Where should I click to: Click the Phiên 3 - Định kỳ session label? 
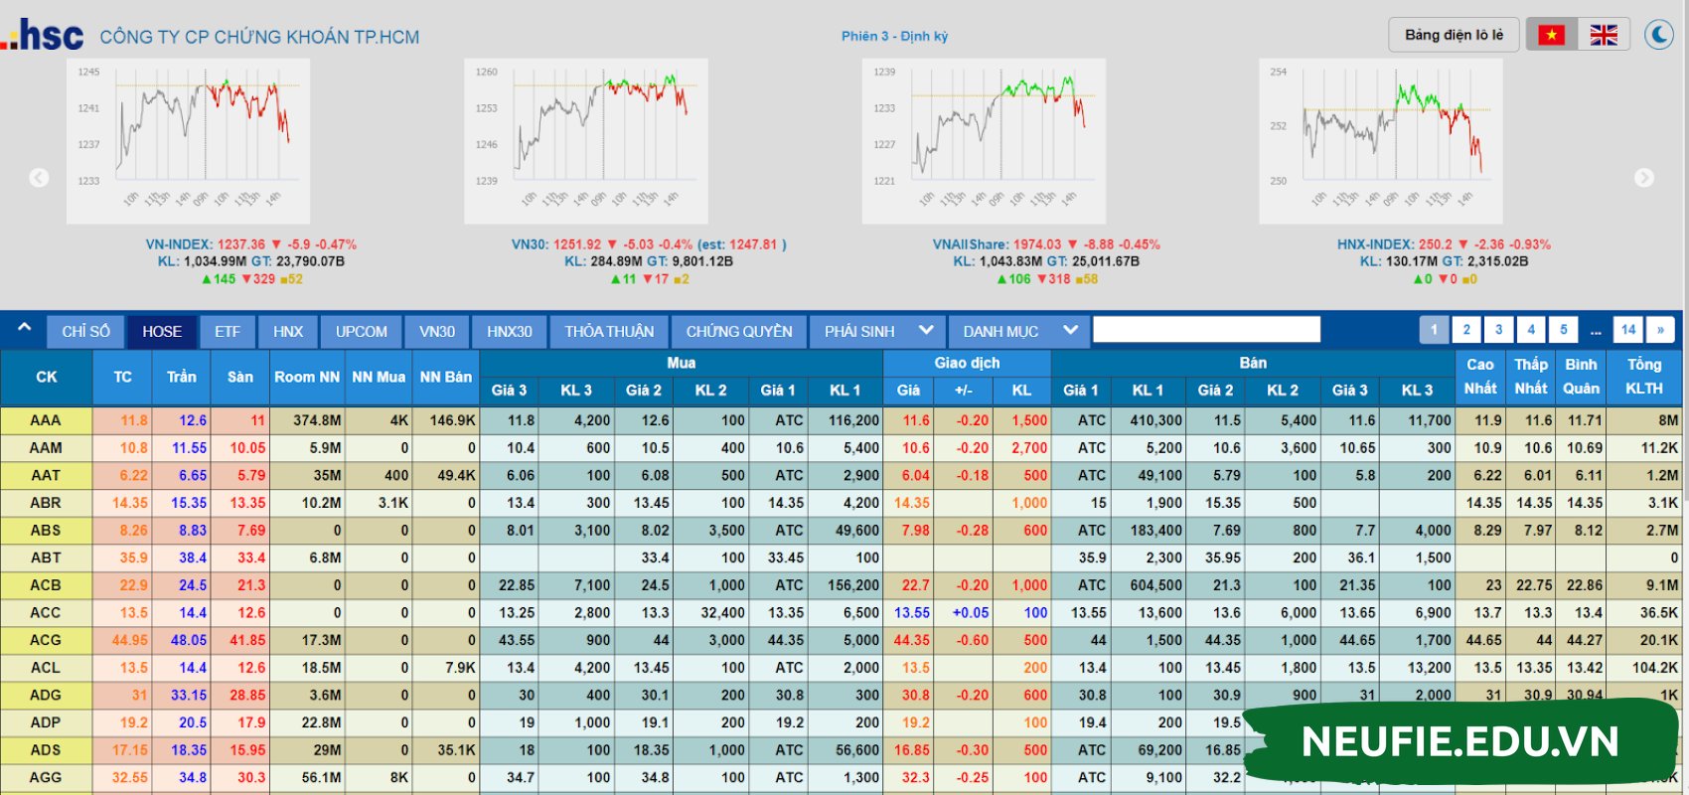[894, 36]
